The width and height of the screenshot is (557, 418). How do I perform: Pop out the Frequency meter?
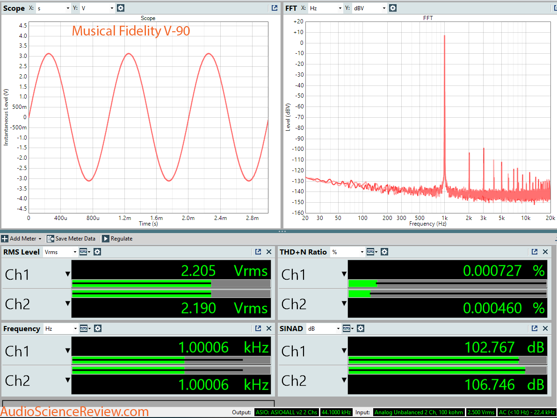click(x=258, y=329)
